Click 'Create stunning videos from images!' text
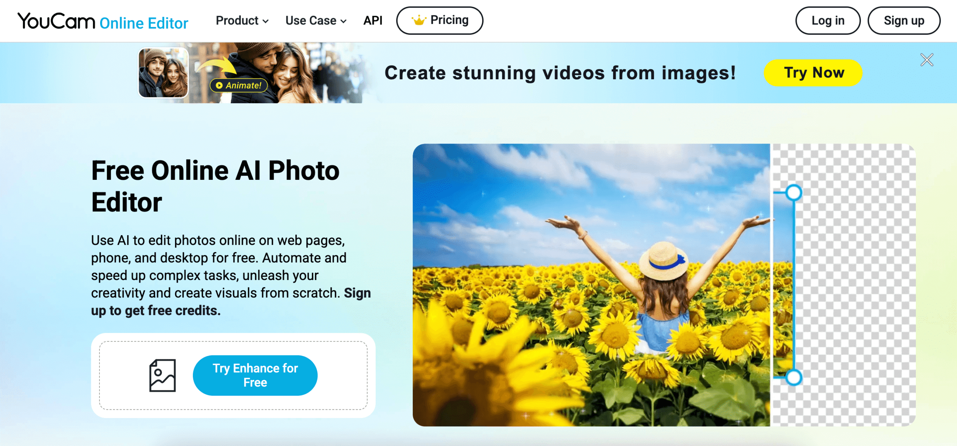Screen dimensions: 957x446 click(560, 73)
